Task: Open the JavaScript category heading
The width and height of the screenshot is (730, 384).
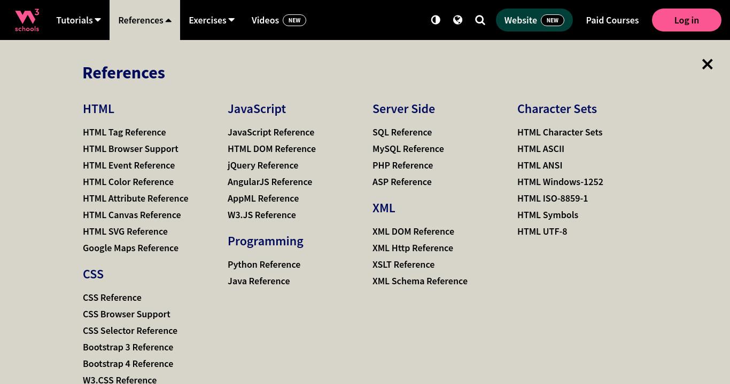Action: tap(257, 108)
